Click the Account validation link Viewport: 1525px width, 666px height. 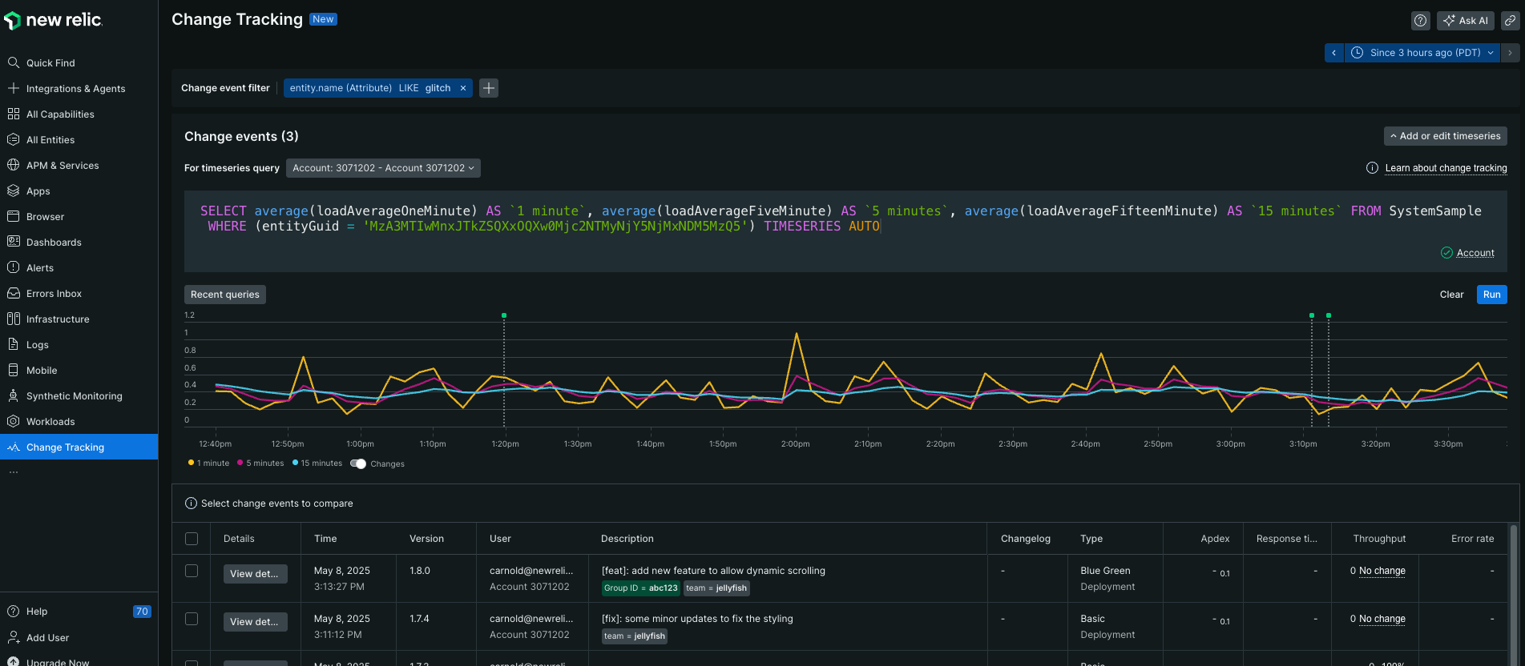(1475, 253)
